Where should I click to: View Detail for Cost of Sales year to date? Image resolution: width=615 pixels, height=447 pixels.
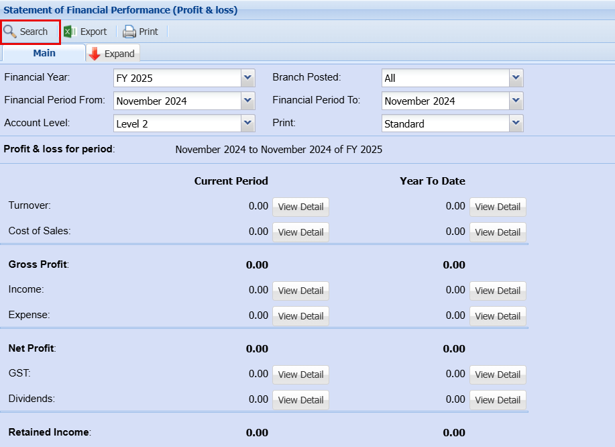click(x=498, y=232)
